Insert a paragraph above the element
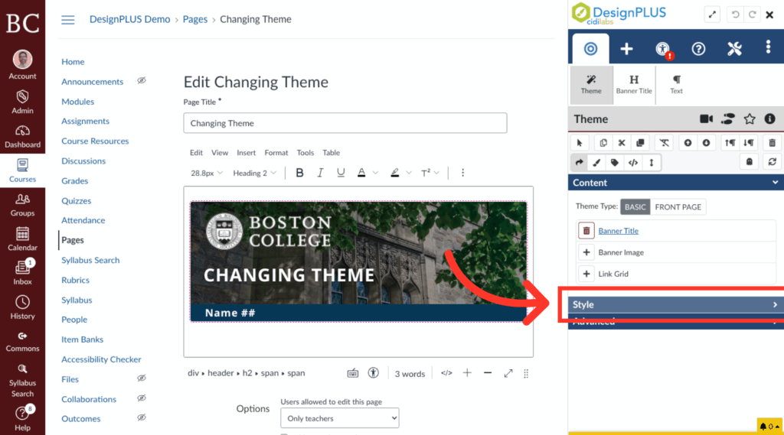 730,143
